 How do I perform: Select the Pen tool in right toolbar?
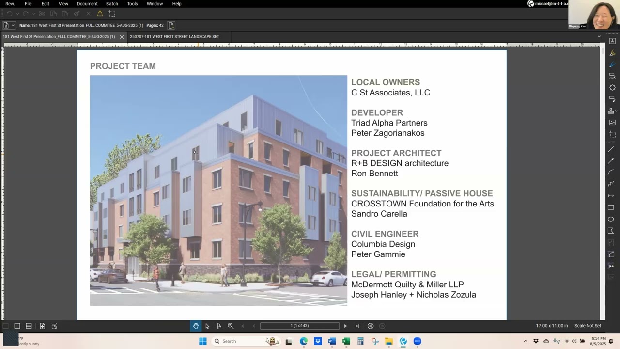612,64
